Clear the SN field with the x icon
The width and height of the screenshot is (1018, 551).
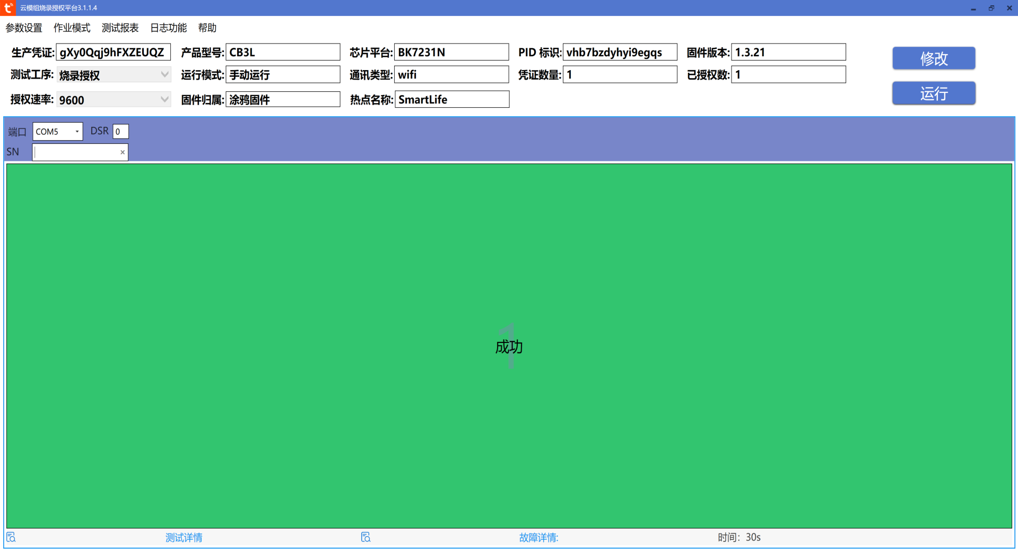coord(123,152)
